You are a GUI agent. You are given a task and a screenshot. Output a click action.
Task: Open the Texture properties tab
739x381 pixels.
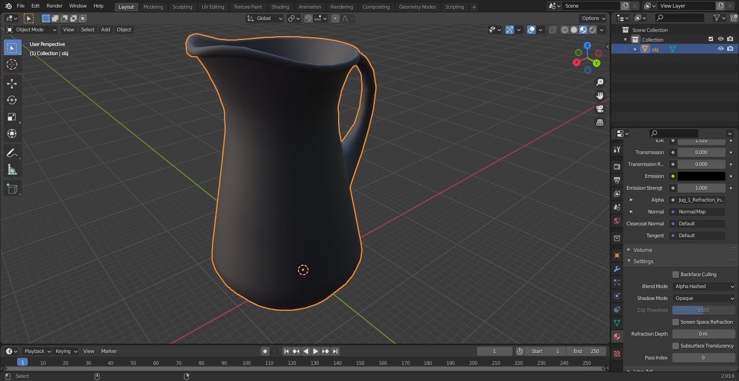[x=617, y=353]
